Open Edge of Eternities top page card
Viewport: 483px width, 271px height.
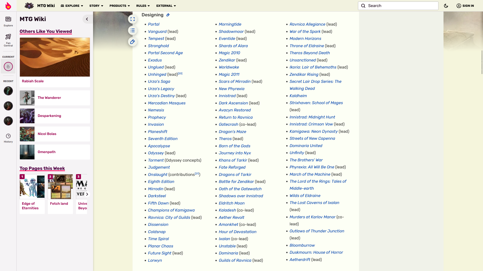tap(32, 194)
